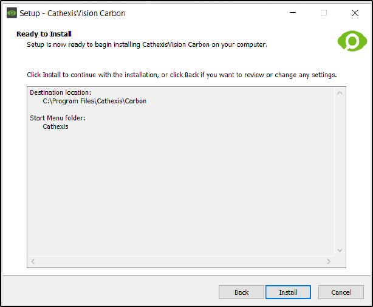
Task: Close the Setup window with the X
Action: click(355, 13)
